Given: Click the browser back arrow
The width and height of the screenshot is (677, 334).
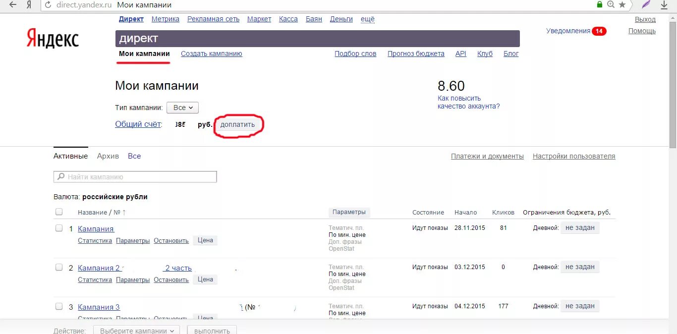Looking at the screenshot, I should [x=13, y=4].
